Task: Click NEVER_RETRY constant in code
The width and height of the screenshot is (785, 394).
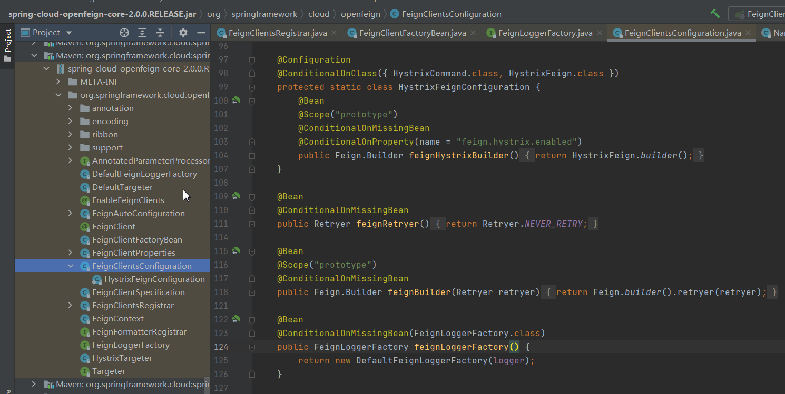Action: (554, 224)
